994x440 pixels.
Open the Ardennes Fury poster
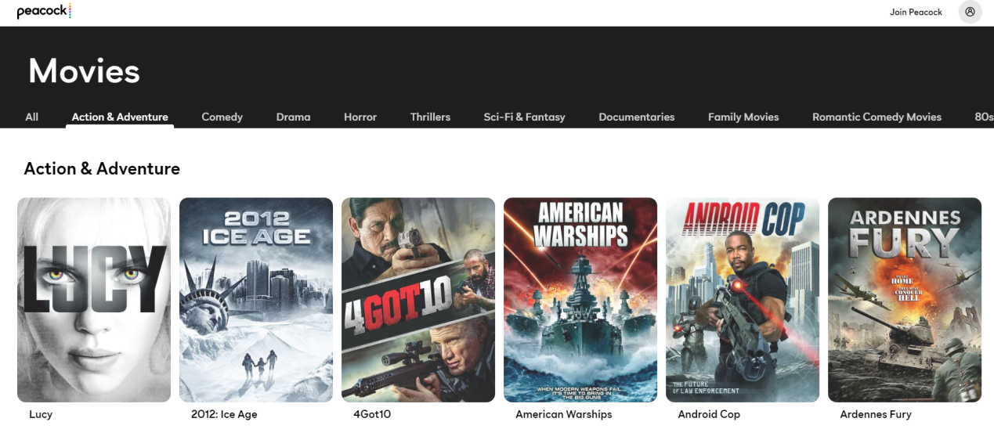tap(905, 300)
